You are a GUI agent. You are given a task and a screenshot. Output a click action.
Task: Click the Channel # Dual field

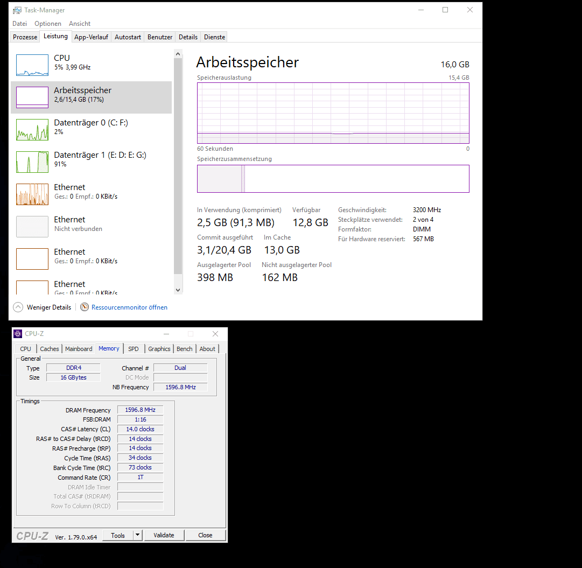pos(180,368)
